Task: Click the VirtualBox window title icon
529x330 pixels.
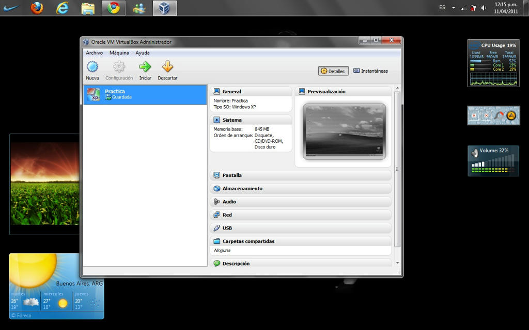Action: pos(86,42)
